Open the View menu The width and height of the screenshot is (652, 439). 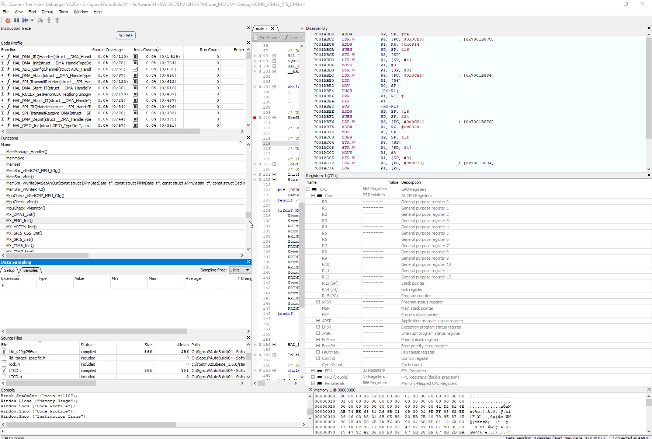[18, 12]
